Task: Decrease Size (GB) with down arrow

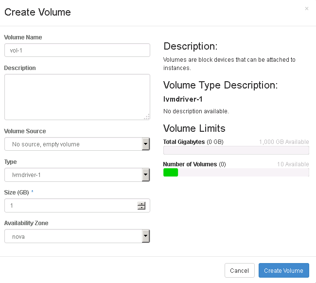Action: pyautogui.click(x=141, y=208)
